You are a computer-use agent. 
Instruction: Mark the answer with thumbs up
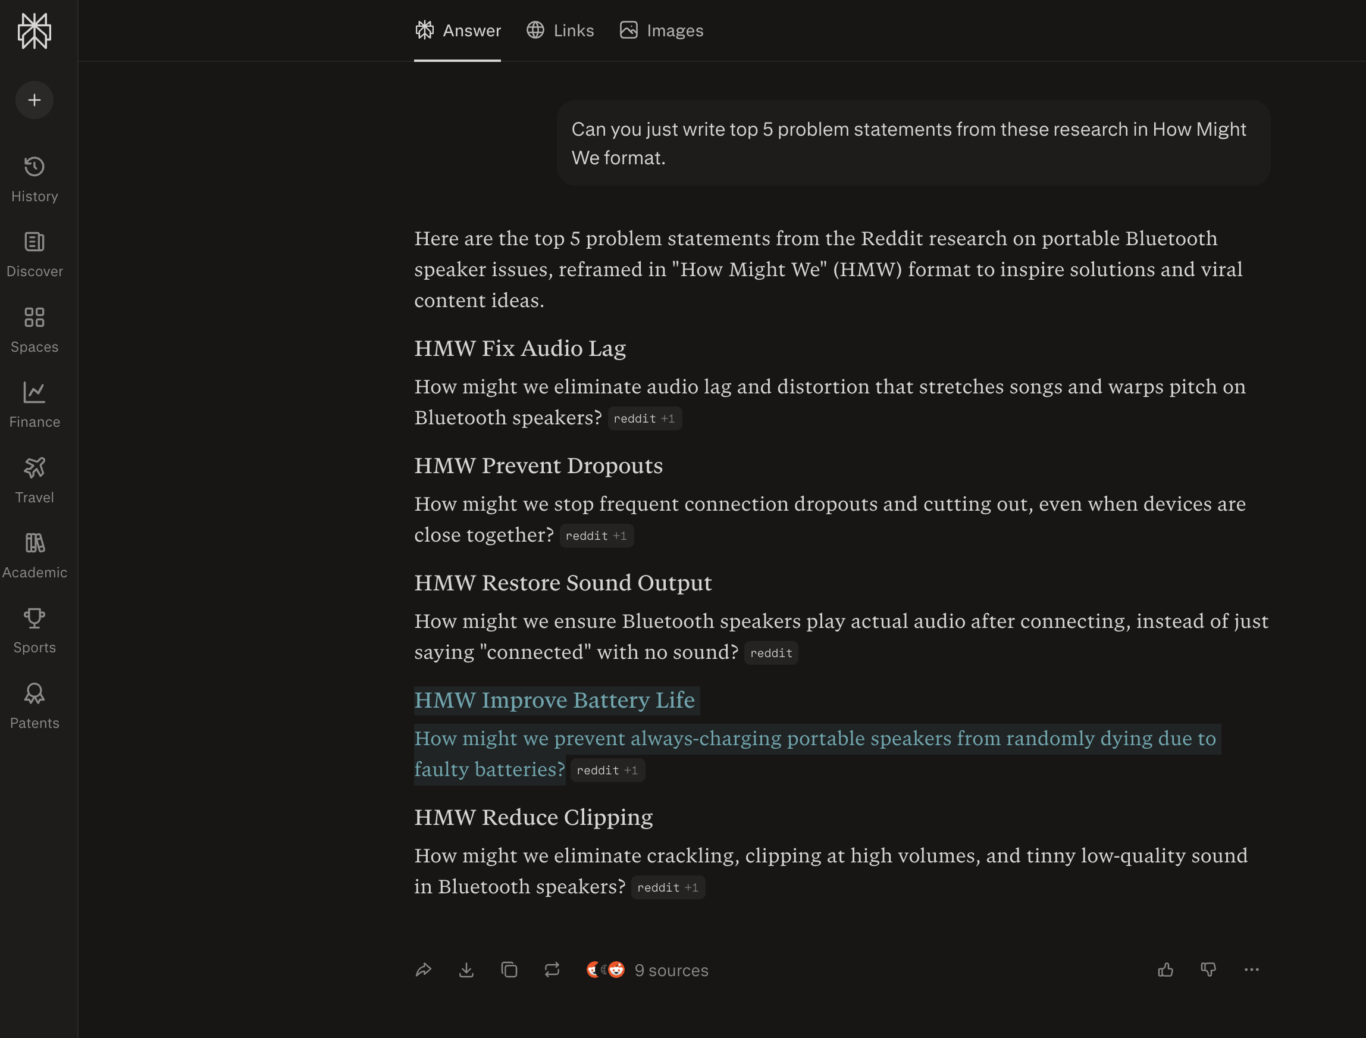tap(1166, 970)
